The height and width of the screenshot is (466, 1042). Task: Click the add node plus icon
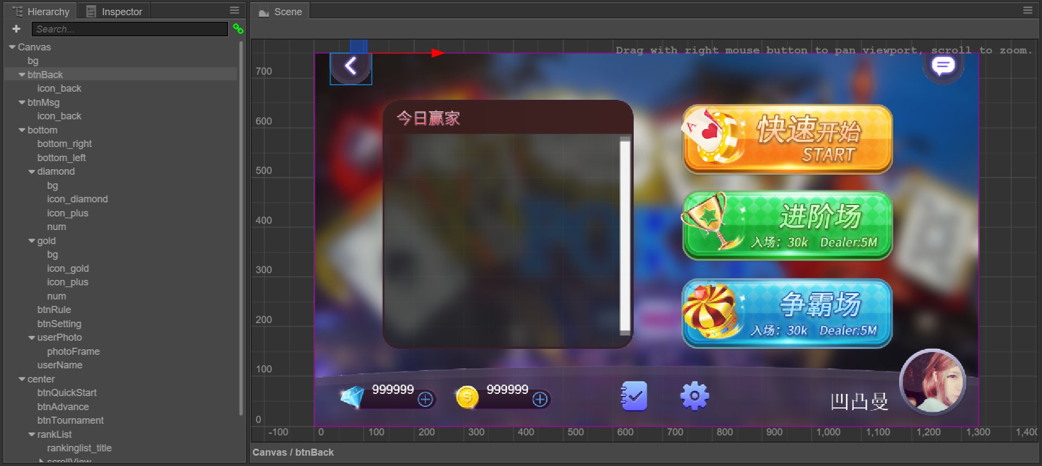pos(16,29)
